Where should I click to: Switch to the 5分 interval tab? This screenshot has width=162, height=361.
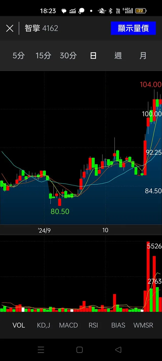[x=19, y=56]
